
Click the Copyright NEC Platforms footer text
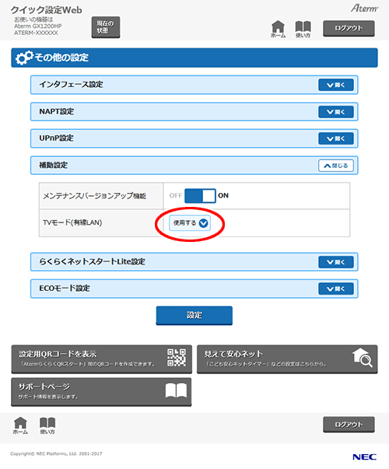[56, 453]
